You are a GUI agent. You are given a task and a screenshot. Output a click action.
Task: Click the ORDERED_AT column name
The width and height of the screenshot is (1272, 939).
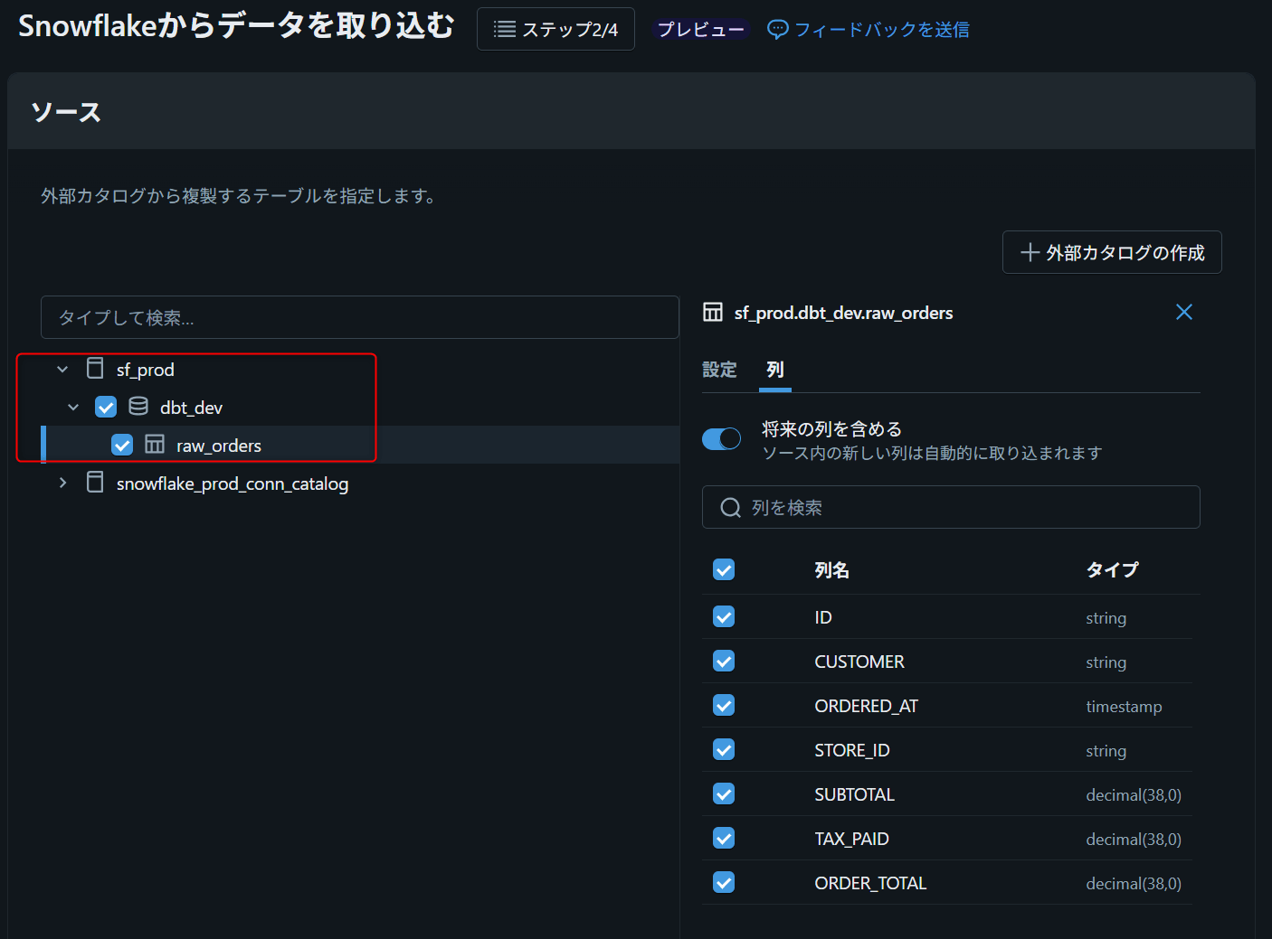pyautogui.click(x=867, y=706)
